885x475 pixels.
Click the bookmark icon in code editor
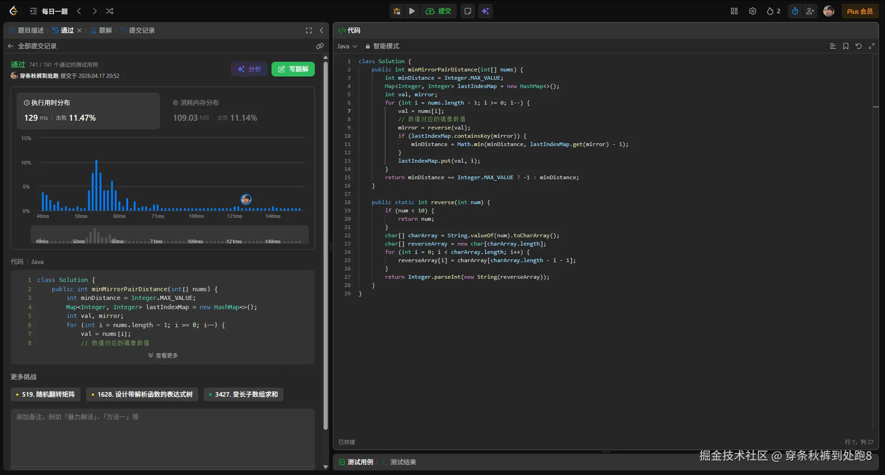(x=845, y=46)
